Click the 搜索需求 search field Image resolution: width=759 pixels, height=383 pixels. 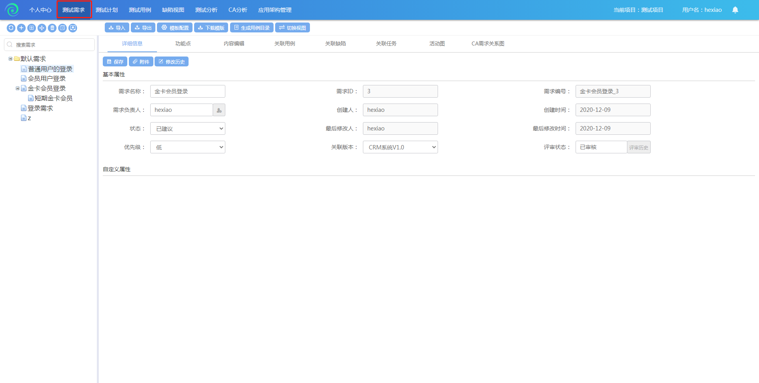[x=53, y=45]
